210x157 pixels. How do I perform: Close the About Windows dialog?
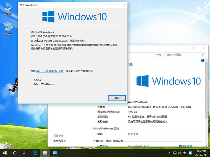click(124, 5)
